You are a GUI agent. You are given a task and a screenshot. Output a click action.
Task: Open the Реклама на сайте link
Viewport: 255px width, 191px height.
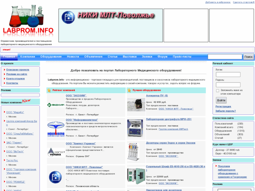click(16, 74)
